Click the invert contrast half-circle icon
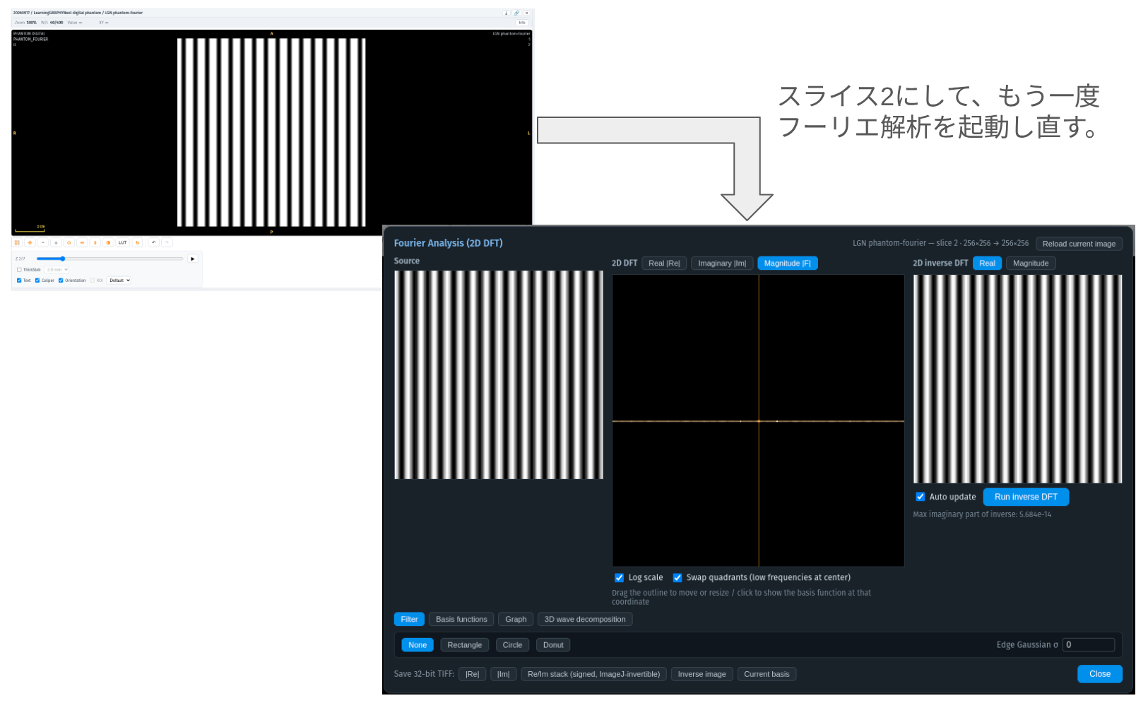 (x=108, y=242)
